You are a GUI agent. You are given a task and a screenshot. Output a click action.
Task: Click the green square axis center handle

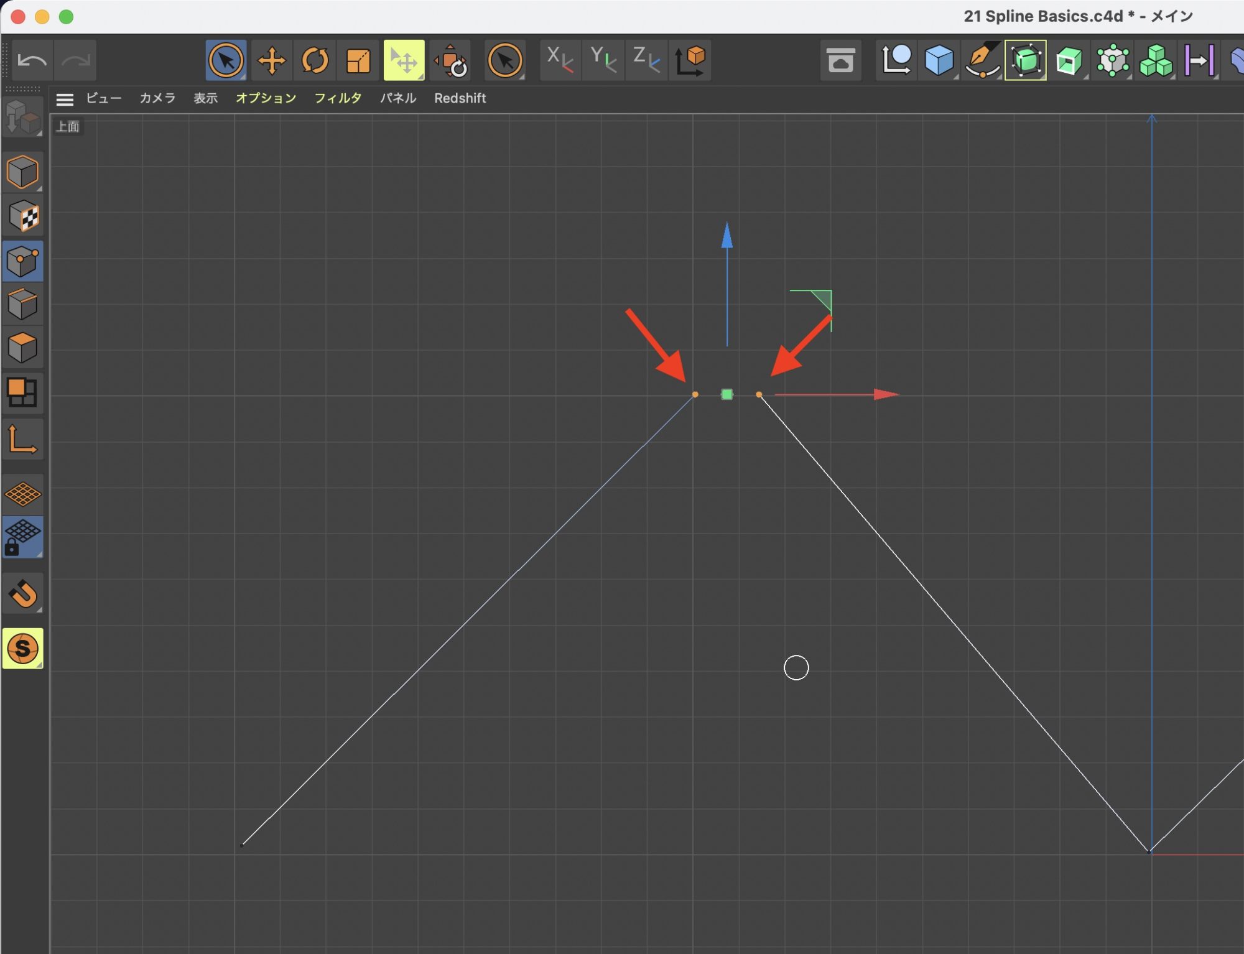726,394
